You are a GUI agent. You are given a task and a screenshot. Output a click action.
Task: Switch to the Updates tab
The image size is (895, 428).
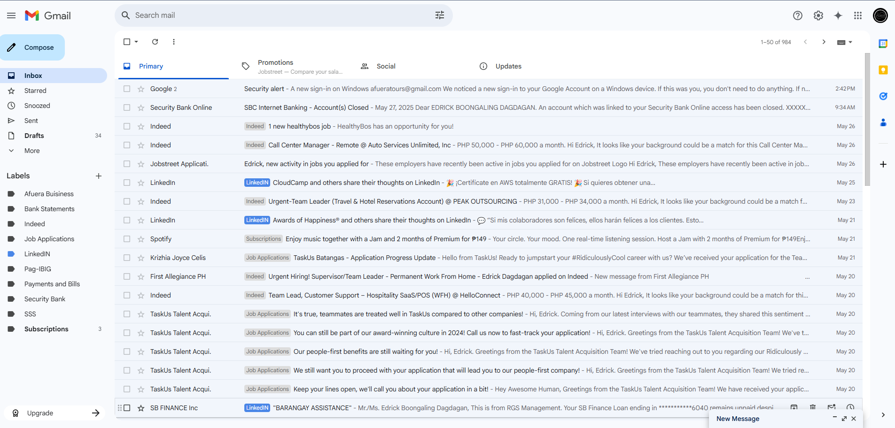pyautogui.click(x=531, y=66)
